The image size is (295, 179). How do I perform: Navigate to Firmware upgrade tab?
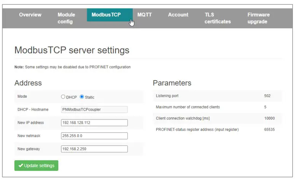258,18
